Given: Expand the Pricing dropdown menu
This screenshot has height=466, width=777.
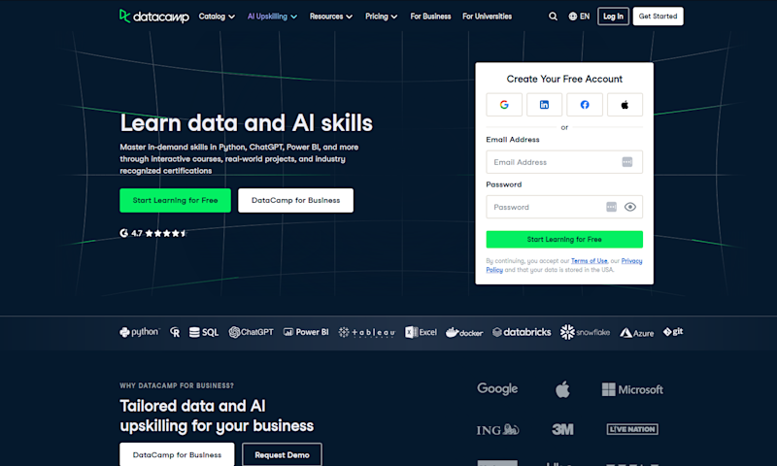Looking at the screenshot, I should (x=381, y=17).
